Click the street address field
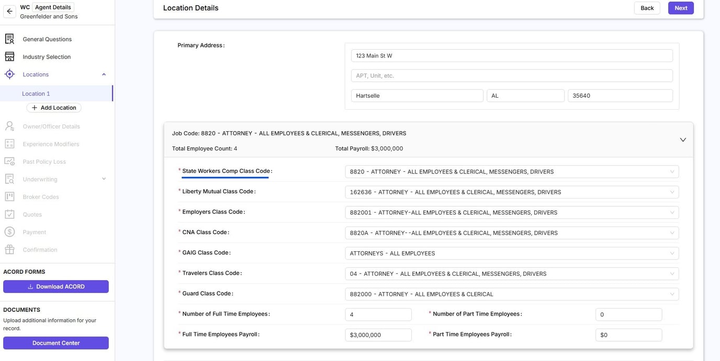This screenshot has width=720, height=361. pyautogui.click(x=512, y=55)
